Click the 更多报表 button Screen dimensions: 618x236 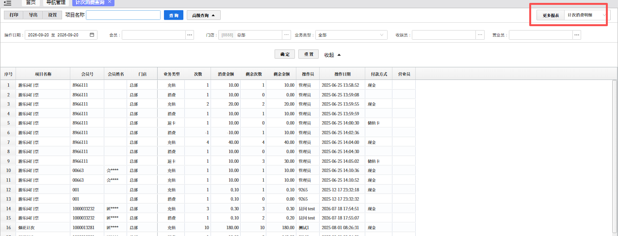click(x=551, y=16)
